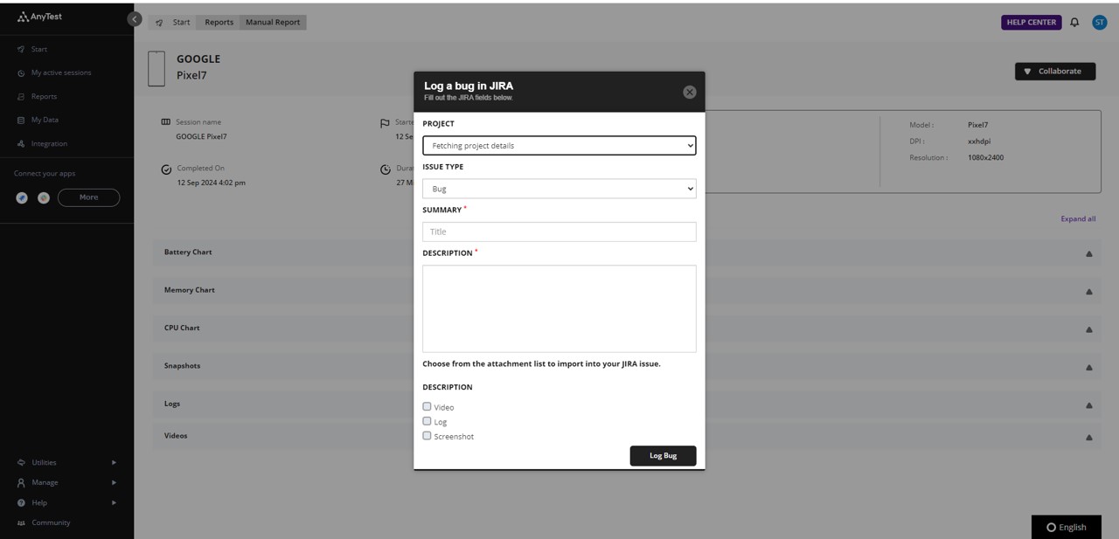Expand the Memory Chart section arrow
Screen dimensions: 1119x539
click(1089, 292)
